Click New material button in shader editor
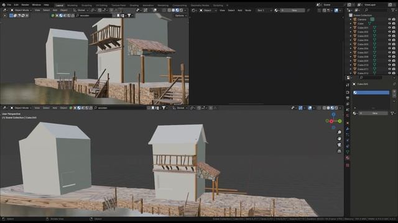The image size is (398, 223). click(x=292, y=11)
